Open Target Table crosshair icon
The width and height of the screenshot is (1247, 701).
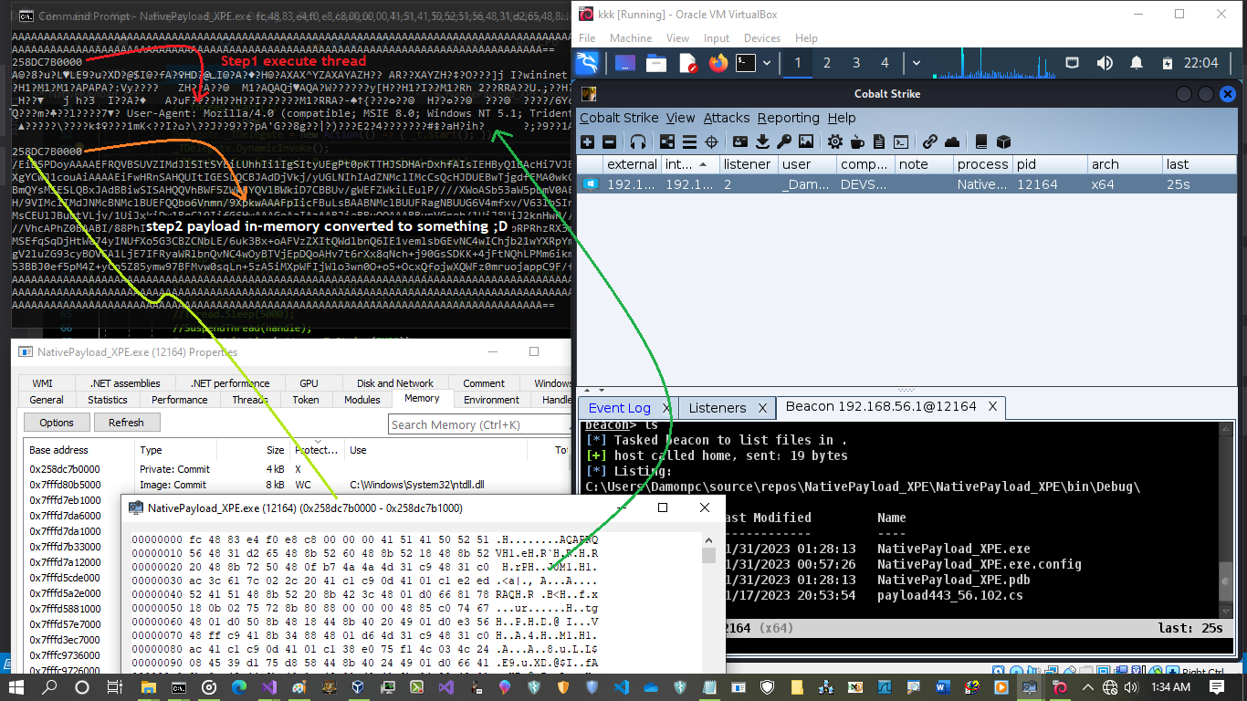(711, 141)
